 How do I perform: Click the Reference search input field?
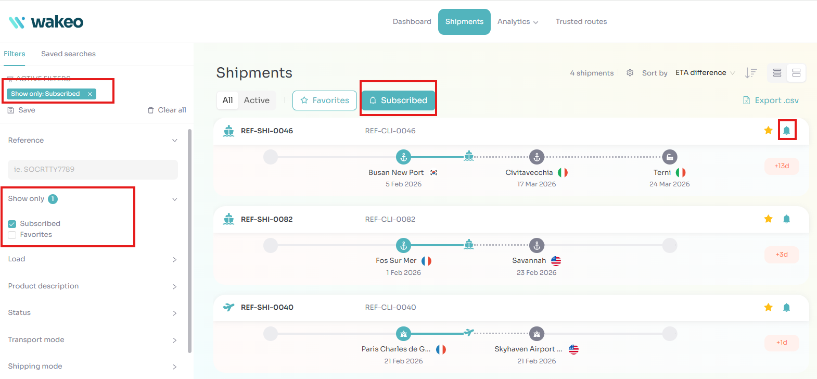pyautogui.click(x=93, y=170)
